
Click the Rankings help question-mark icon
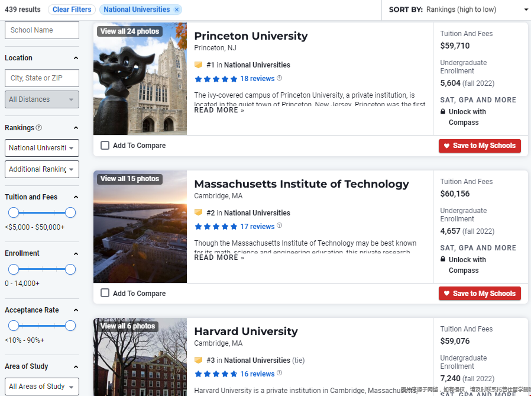(39, 128)
